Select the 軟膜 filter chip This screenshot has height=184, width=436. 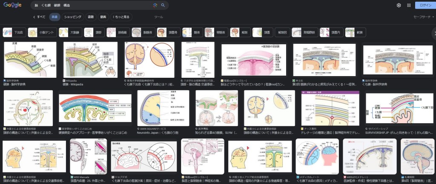pyautogui.click(x=355, y=32)
